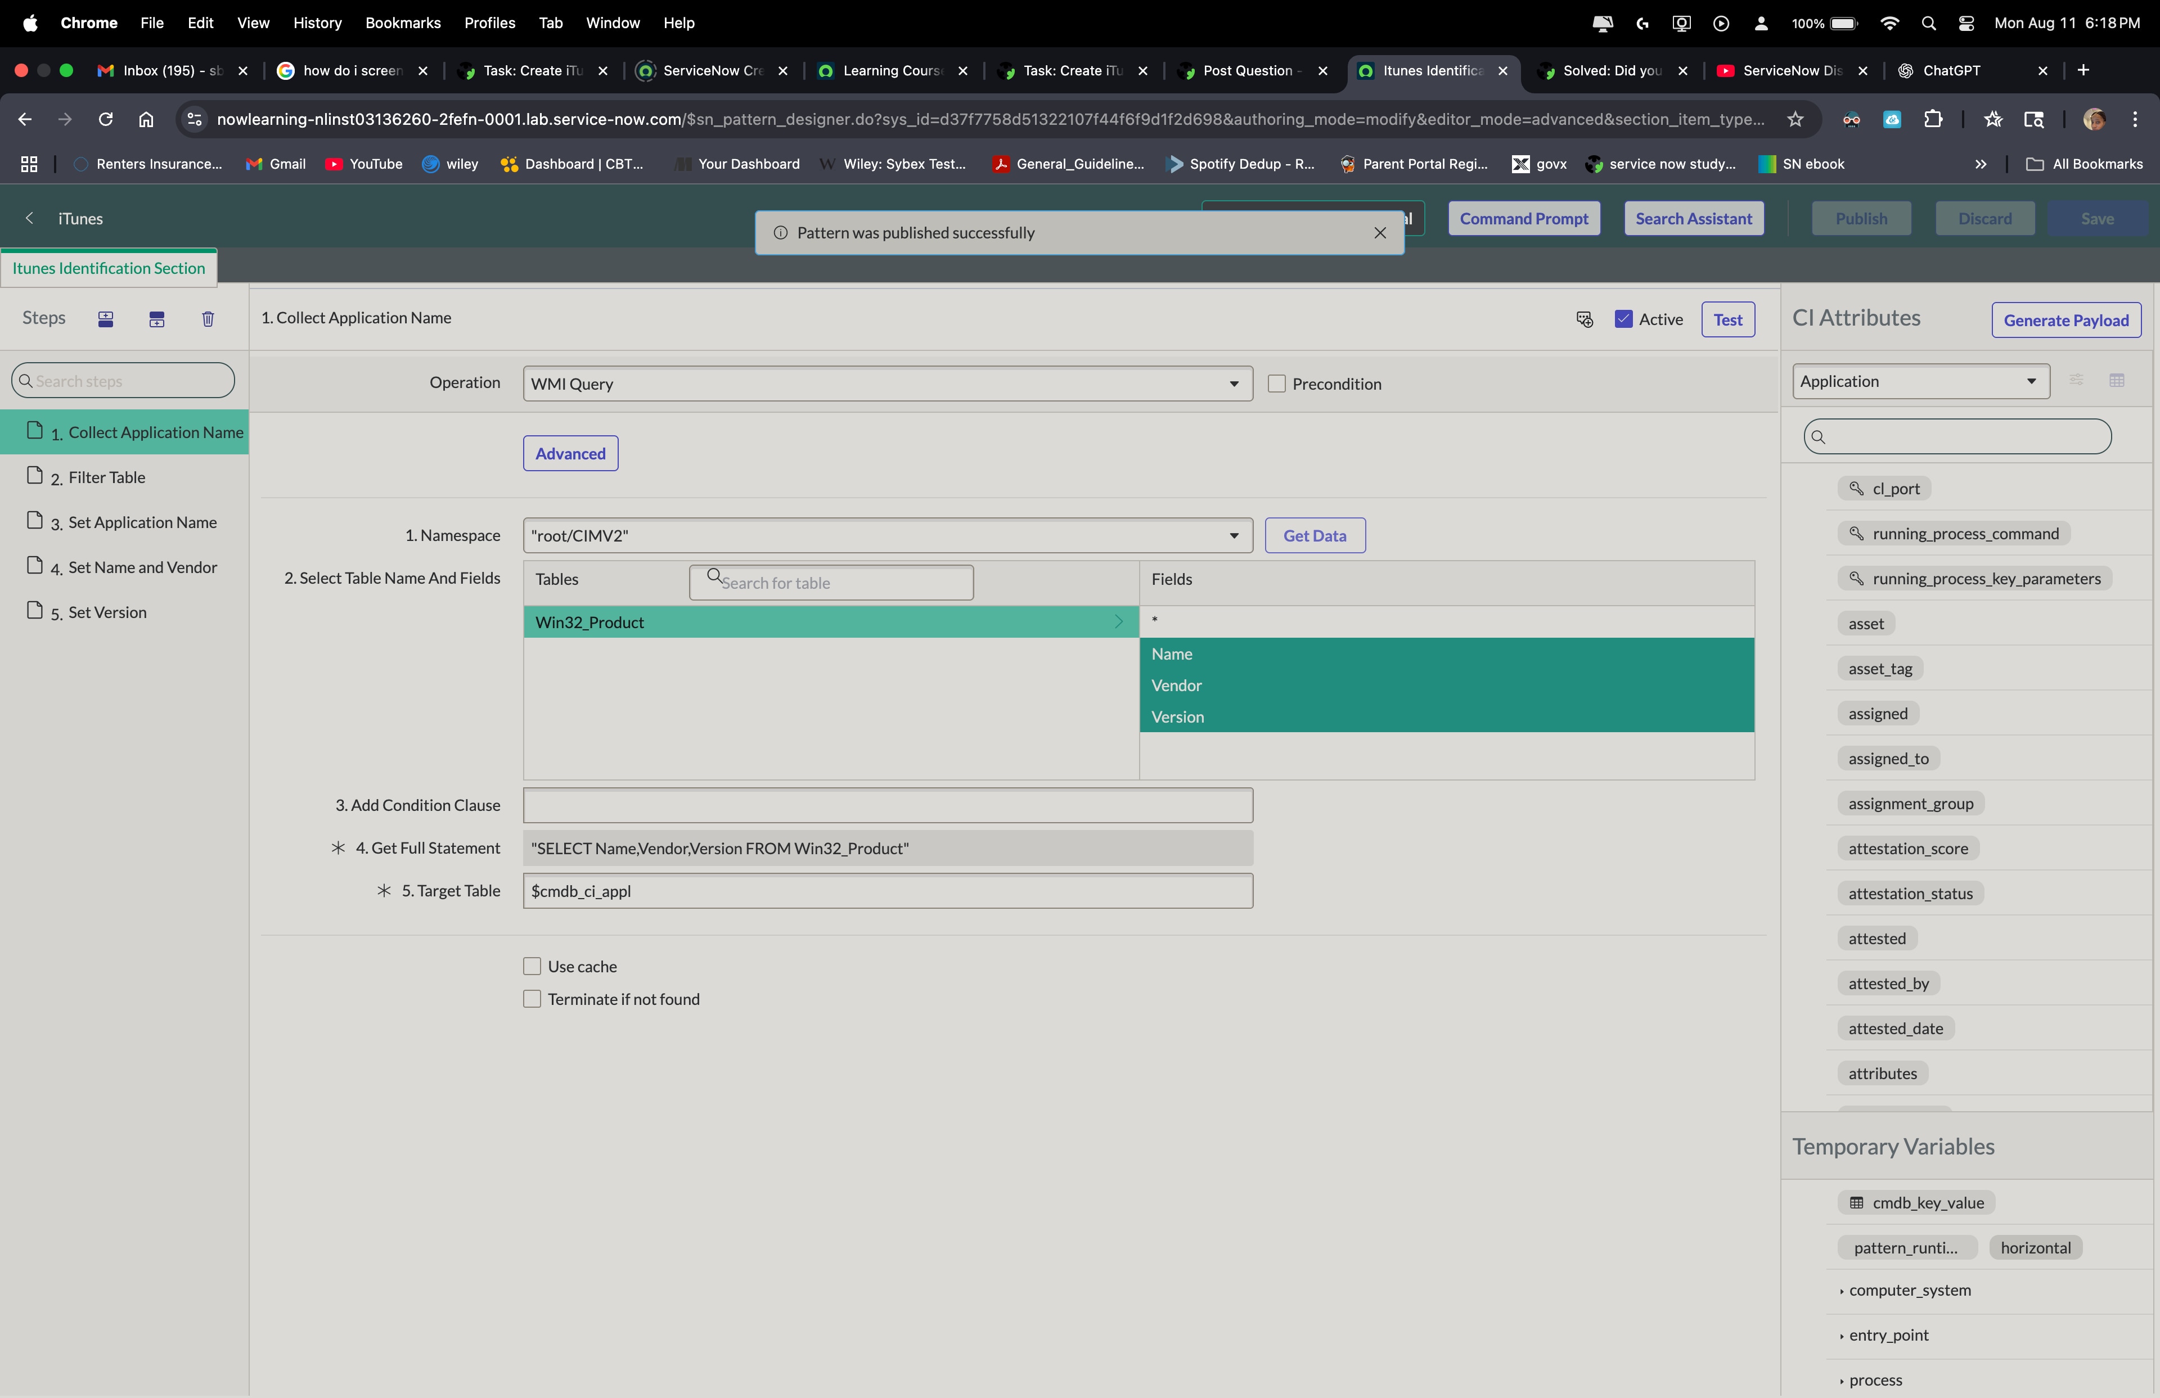The image size is (2160, 1398).
Task: Select step 2 Filter Table
Action: [124, 477]
